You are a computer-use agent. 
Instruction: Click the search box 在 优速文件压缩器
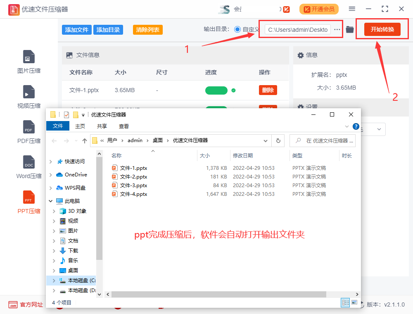(x=323, y=140)
